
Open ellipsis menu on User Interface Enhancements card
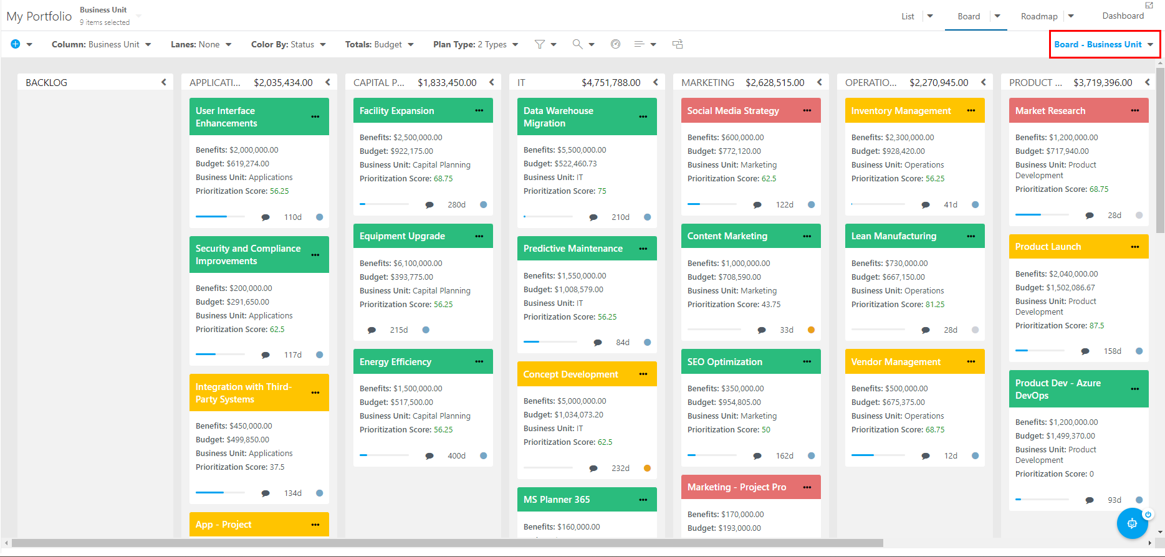(315, 117)
